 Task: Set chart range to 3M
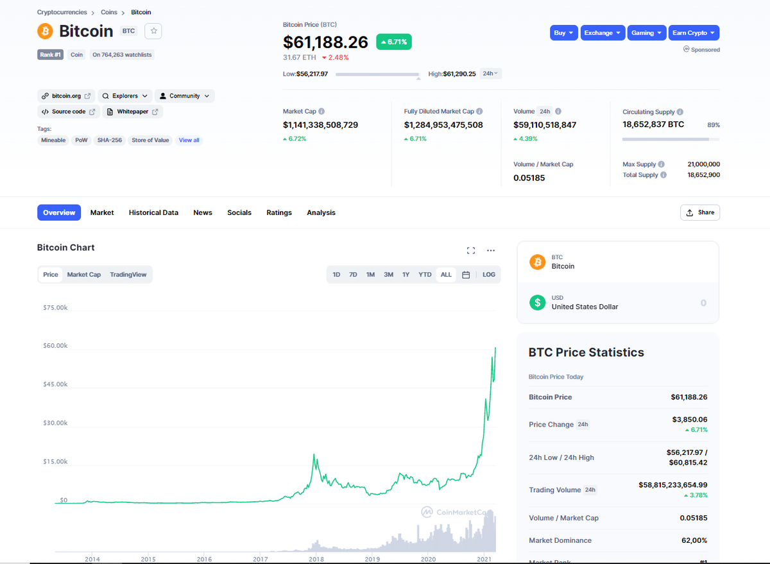point(388,275)
